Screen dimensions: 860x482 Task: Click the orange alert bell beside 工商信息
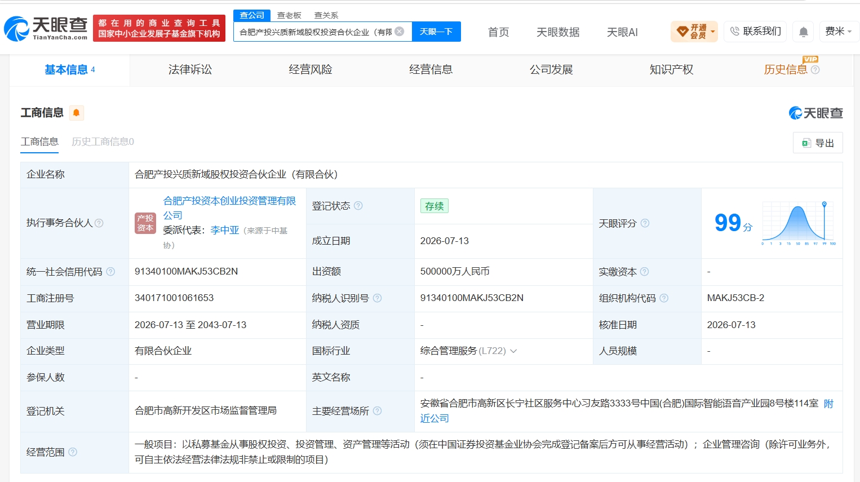pyautogui.click(x=76, y=113)
